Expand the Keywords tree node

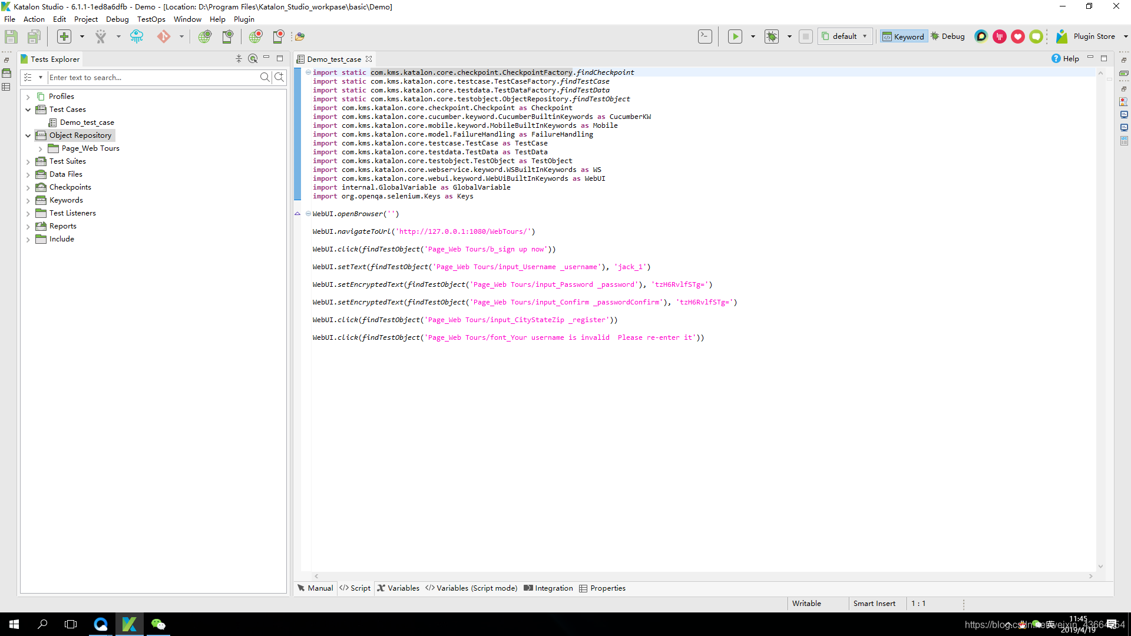28,200
